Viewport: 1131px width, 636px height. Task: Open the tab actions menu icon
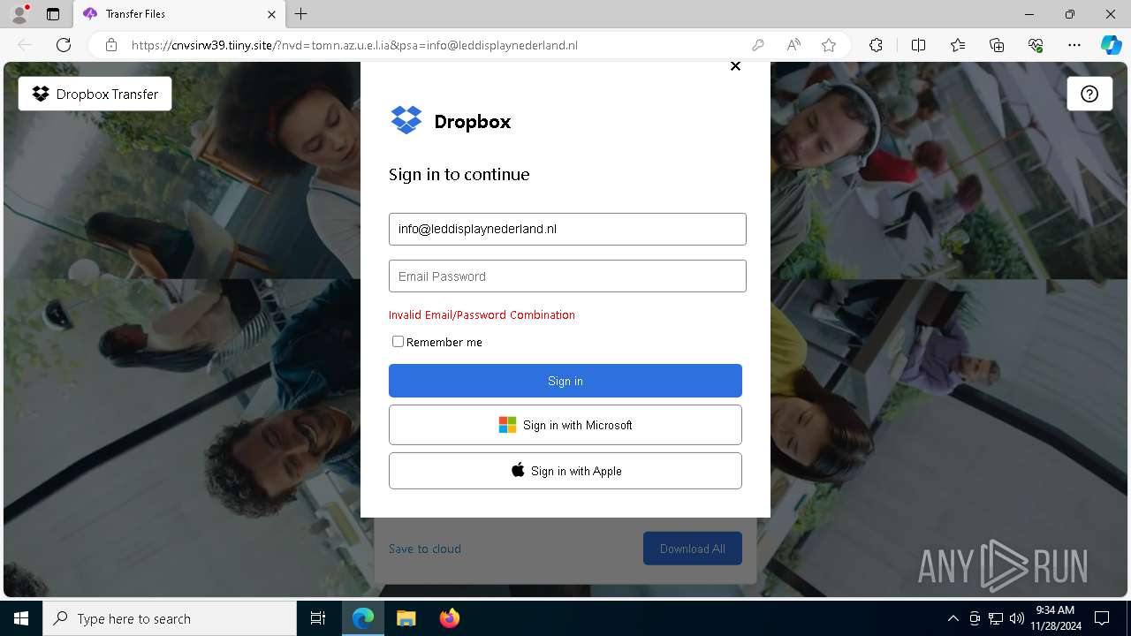pyautogui.click(x=53, y=14)
